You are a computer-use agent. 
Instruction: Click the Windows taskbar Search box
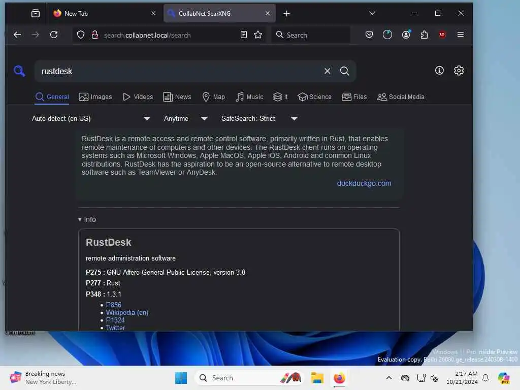pyautogui.click(x=249, y=378)
